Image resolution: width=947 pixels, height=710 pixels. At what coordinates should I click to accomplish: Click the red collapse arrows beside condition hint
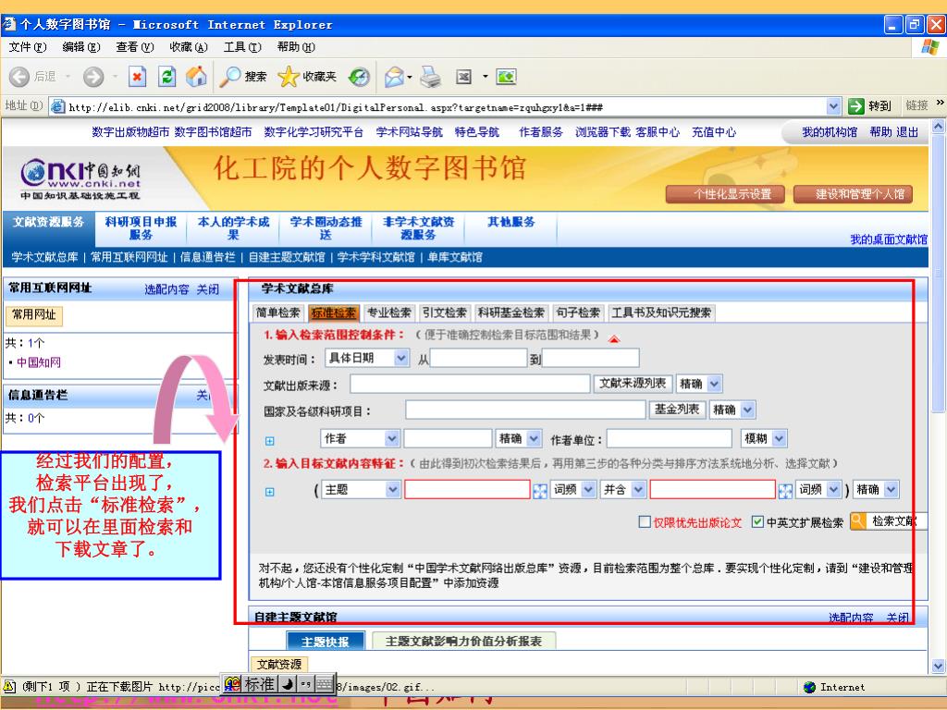pos(614,339)
